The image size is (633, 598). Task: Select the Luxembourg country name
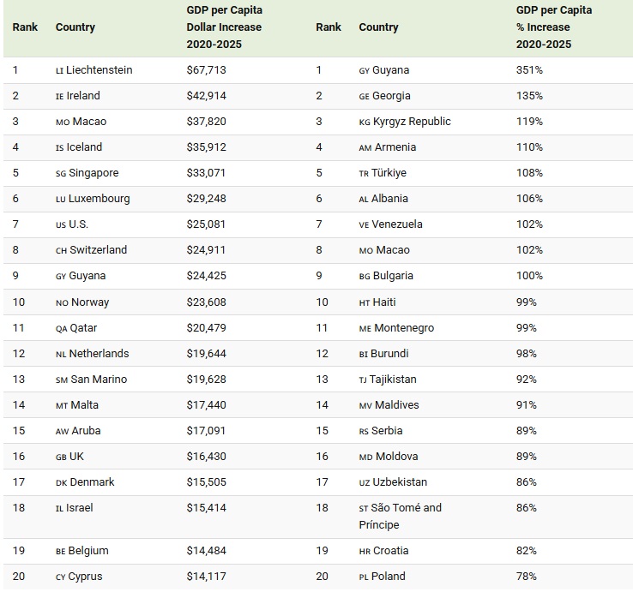tap(100, 199)
